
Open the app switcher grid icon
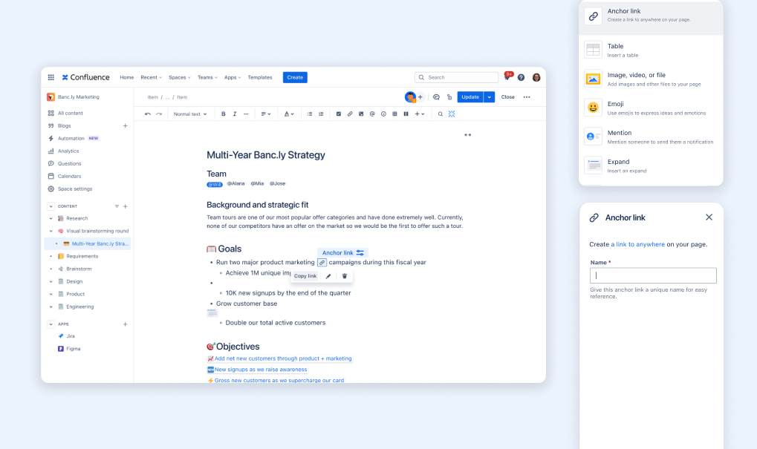point(51,77)
